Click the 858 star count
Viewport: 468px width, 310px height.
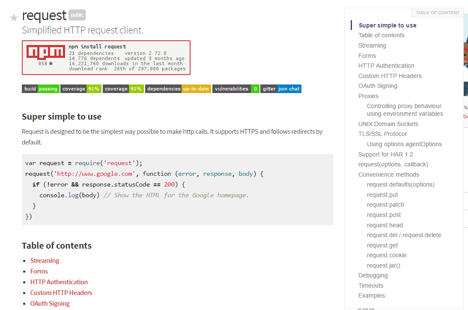coord(45,63)
